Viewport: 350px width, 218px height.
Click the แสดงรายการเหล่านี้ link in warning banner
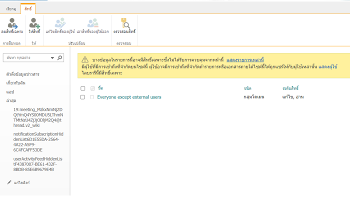245,60
